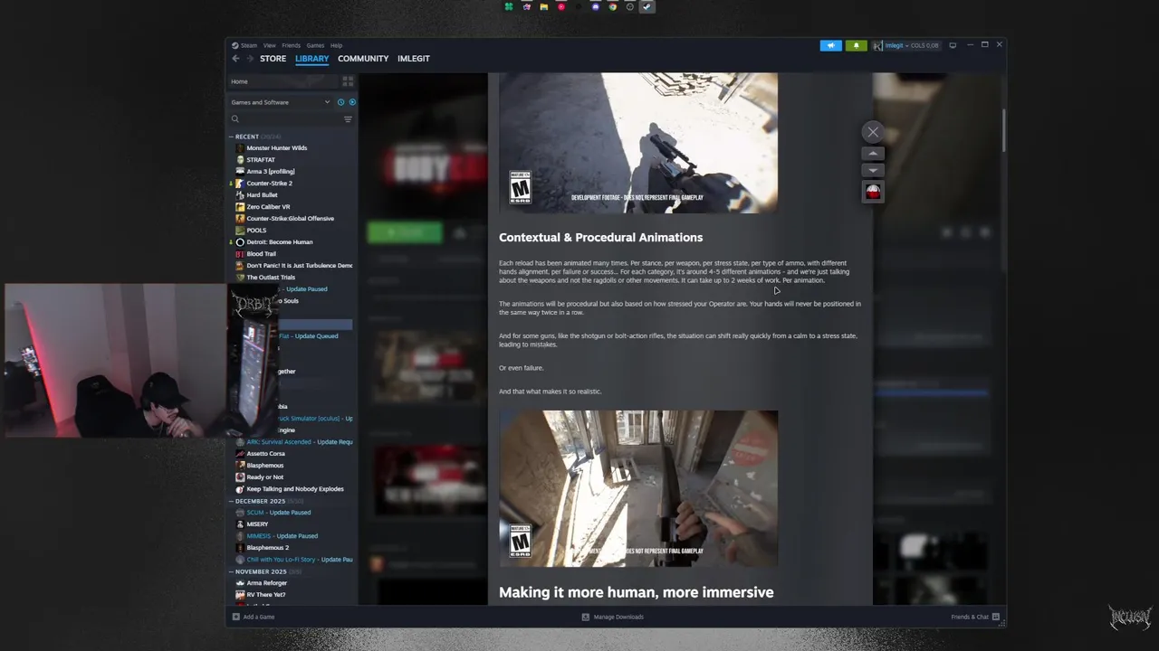Select Zero Caliber VR in the library

click(268, 207)
